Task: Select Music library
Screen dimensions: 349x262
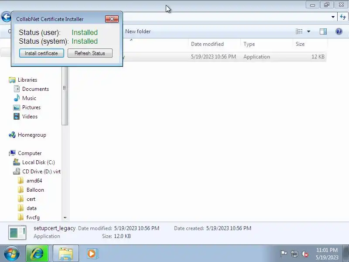Action: pyautogui.click(x=29, y=98)
